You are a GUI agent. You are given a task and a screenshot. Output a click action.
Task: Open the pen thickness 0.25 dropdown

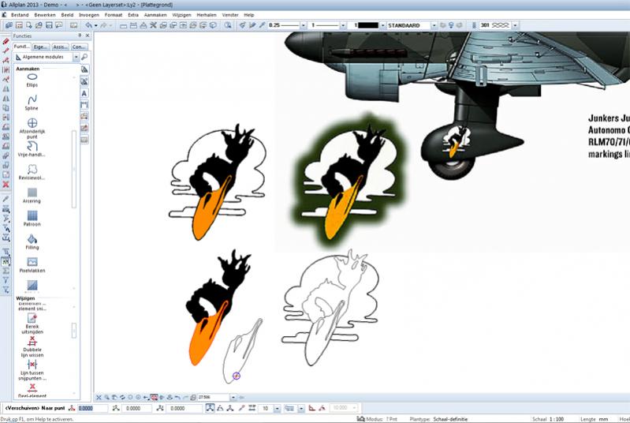(x=304, y=25)
